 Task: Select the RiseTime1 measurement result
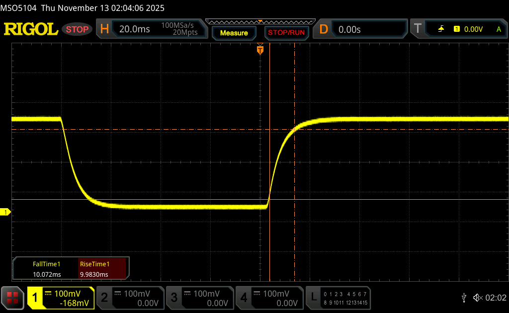pyautogui.click(x=94, y=269)
